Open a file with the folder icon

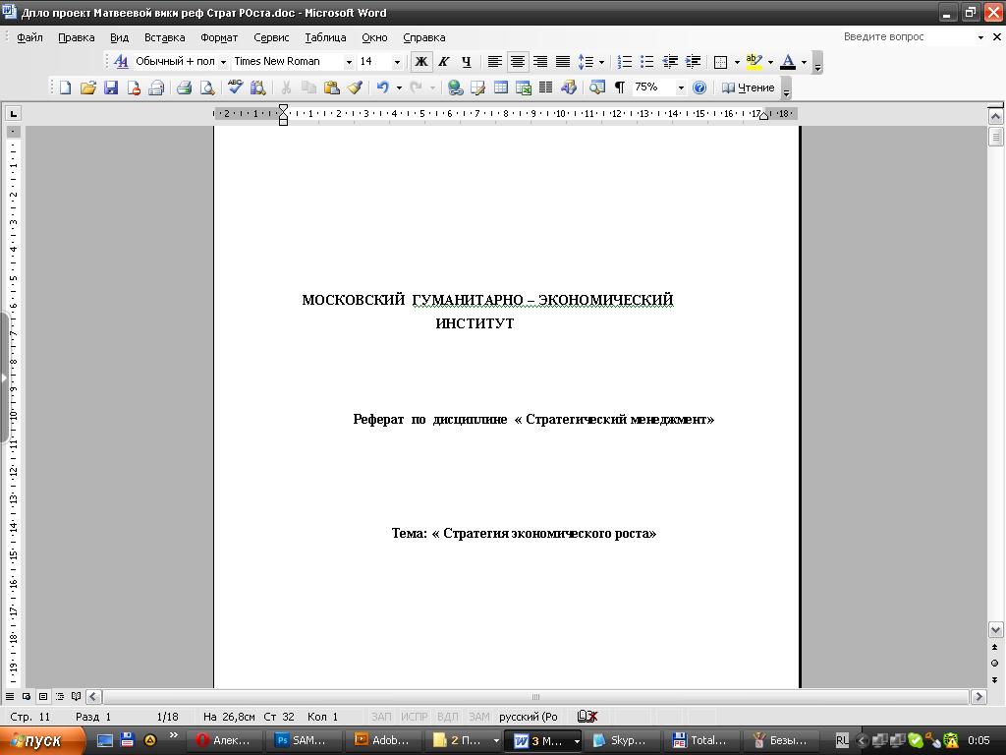click(87, 87)
